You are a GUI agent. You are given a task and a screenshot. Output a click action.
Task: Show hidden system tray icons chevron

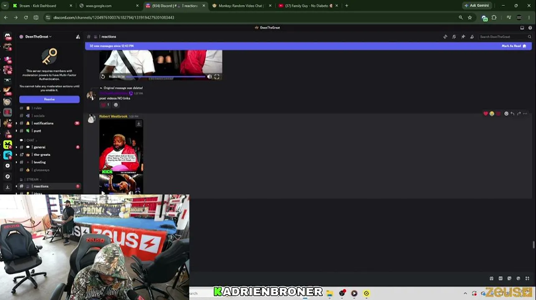[465, 293]
